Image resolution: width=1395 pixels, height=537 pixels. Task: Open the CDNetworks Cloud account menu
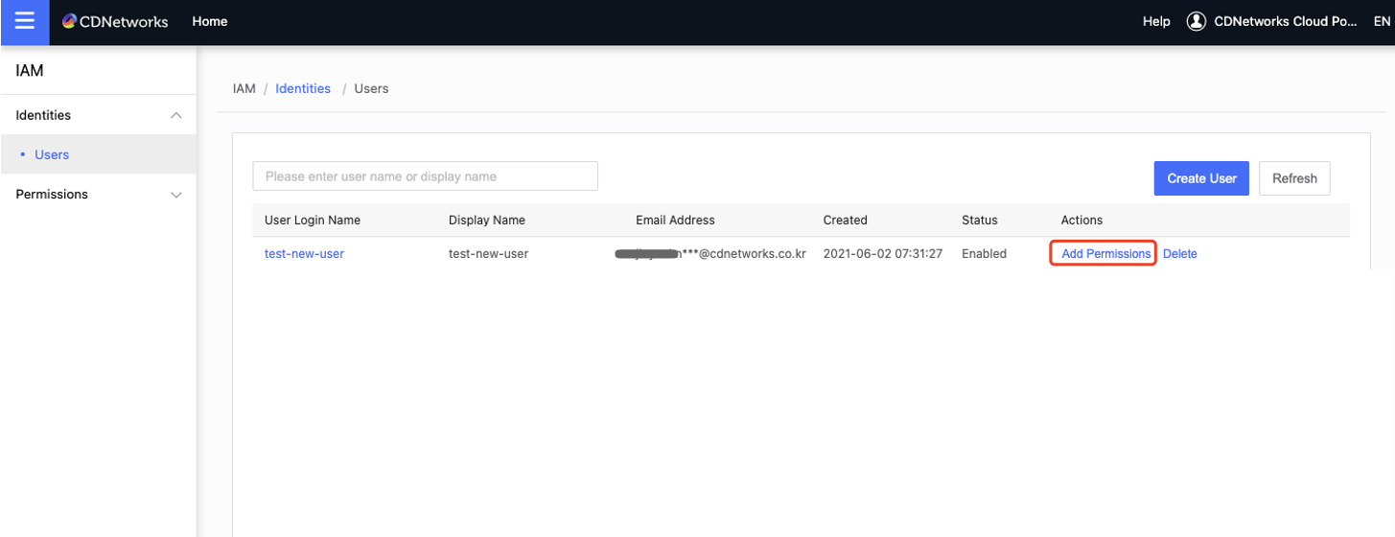[x=1285, y=21]
